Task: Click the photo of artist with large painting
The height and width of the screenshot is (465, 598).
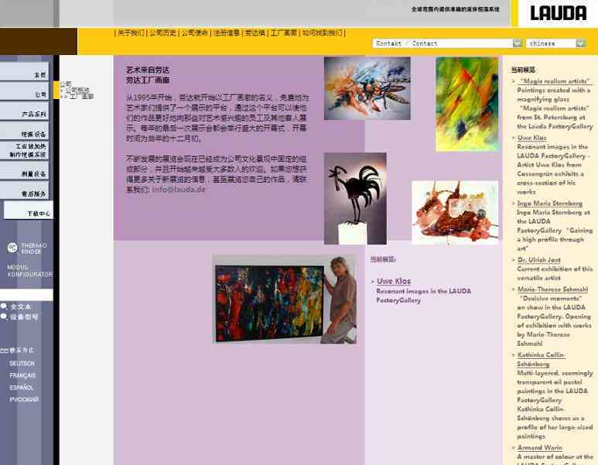Action: click(x=285, y=299)
